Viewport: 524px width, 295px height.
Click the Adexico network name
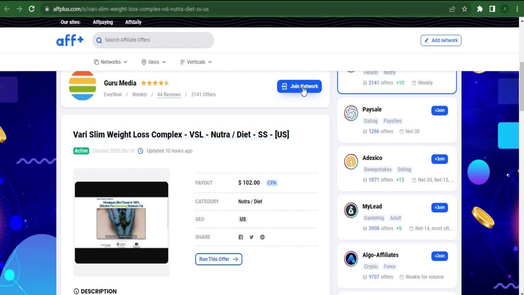[372, 158]
